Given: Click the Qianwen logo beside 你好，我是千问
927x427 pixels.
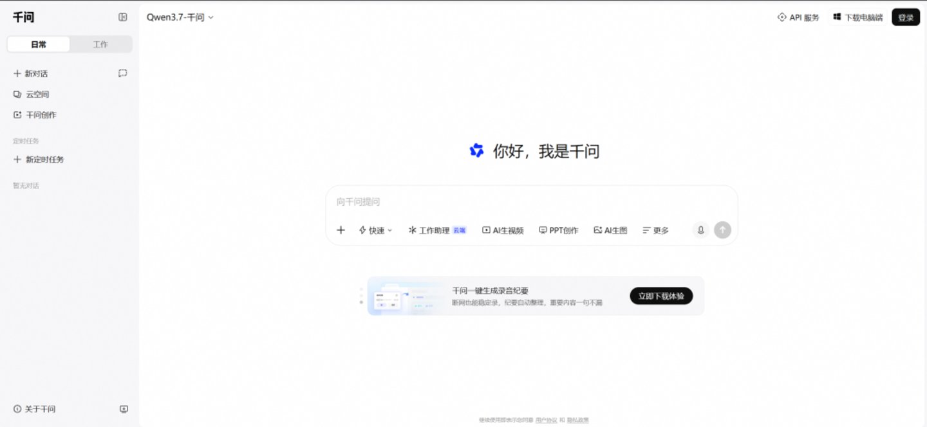Looking at the screenshot, I should [476, 151].
